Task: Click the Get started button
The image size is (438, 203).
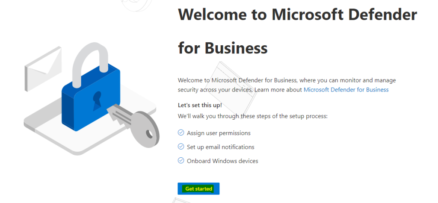Action: (198, 189)
